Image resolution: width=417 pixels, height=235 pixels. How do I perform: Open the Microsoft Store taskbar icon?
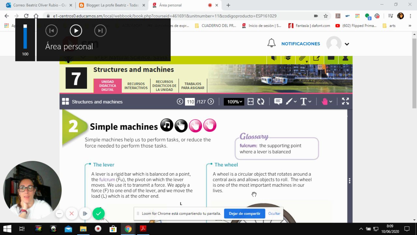pyautogui.click(x=113, y=229)
